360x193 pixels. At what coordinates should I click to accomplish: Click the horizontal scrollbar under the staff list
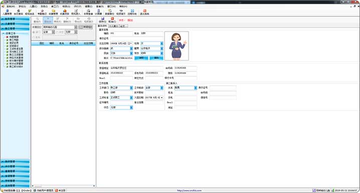[x=63, y=186]
